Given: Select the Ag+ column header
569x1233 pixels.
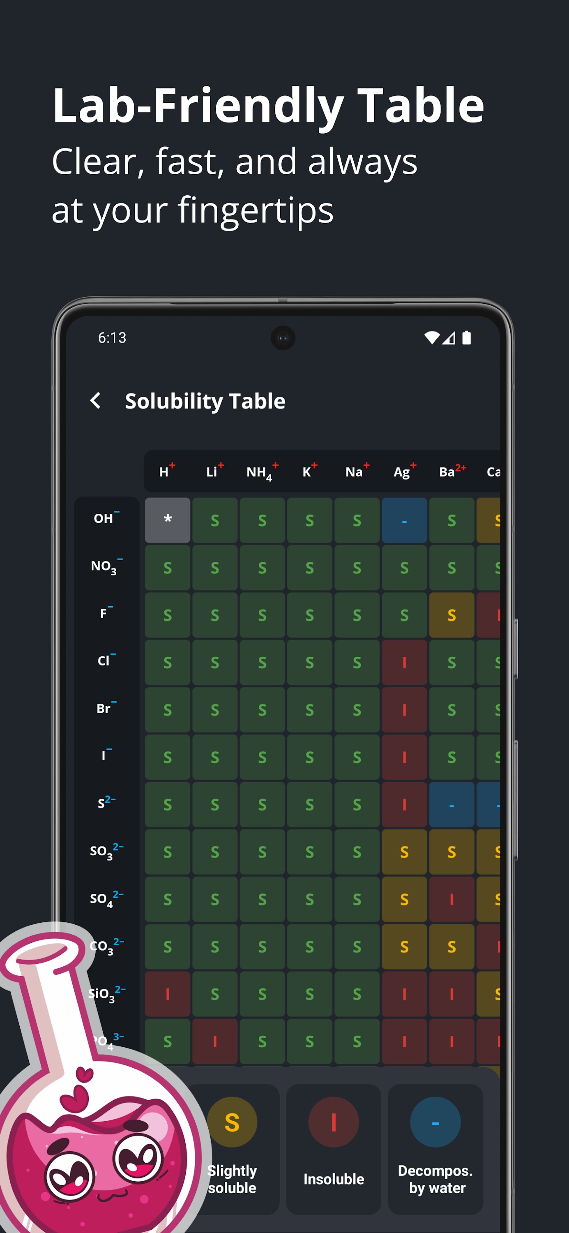Looking at the screenshot, I should (404, 472).
